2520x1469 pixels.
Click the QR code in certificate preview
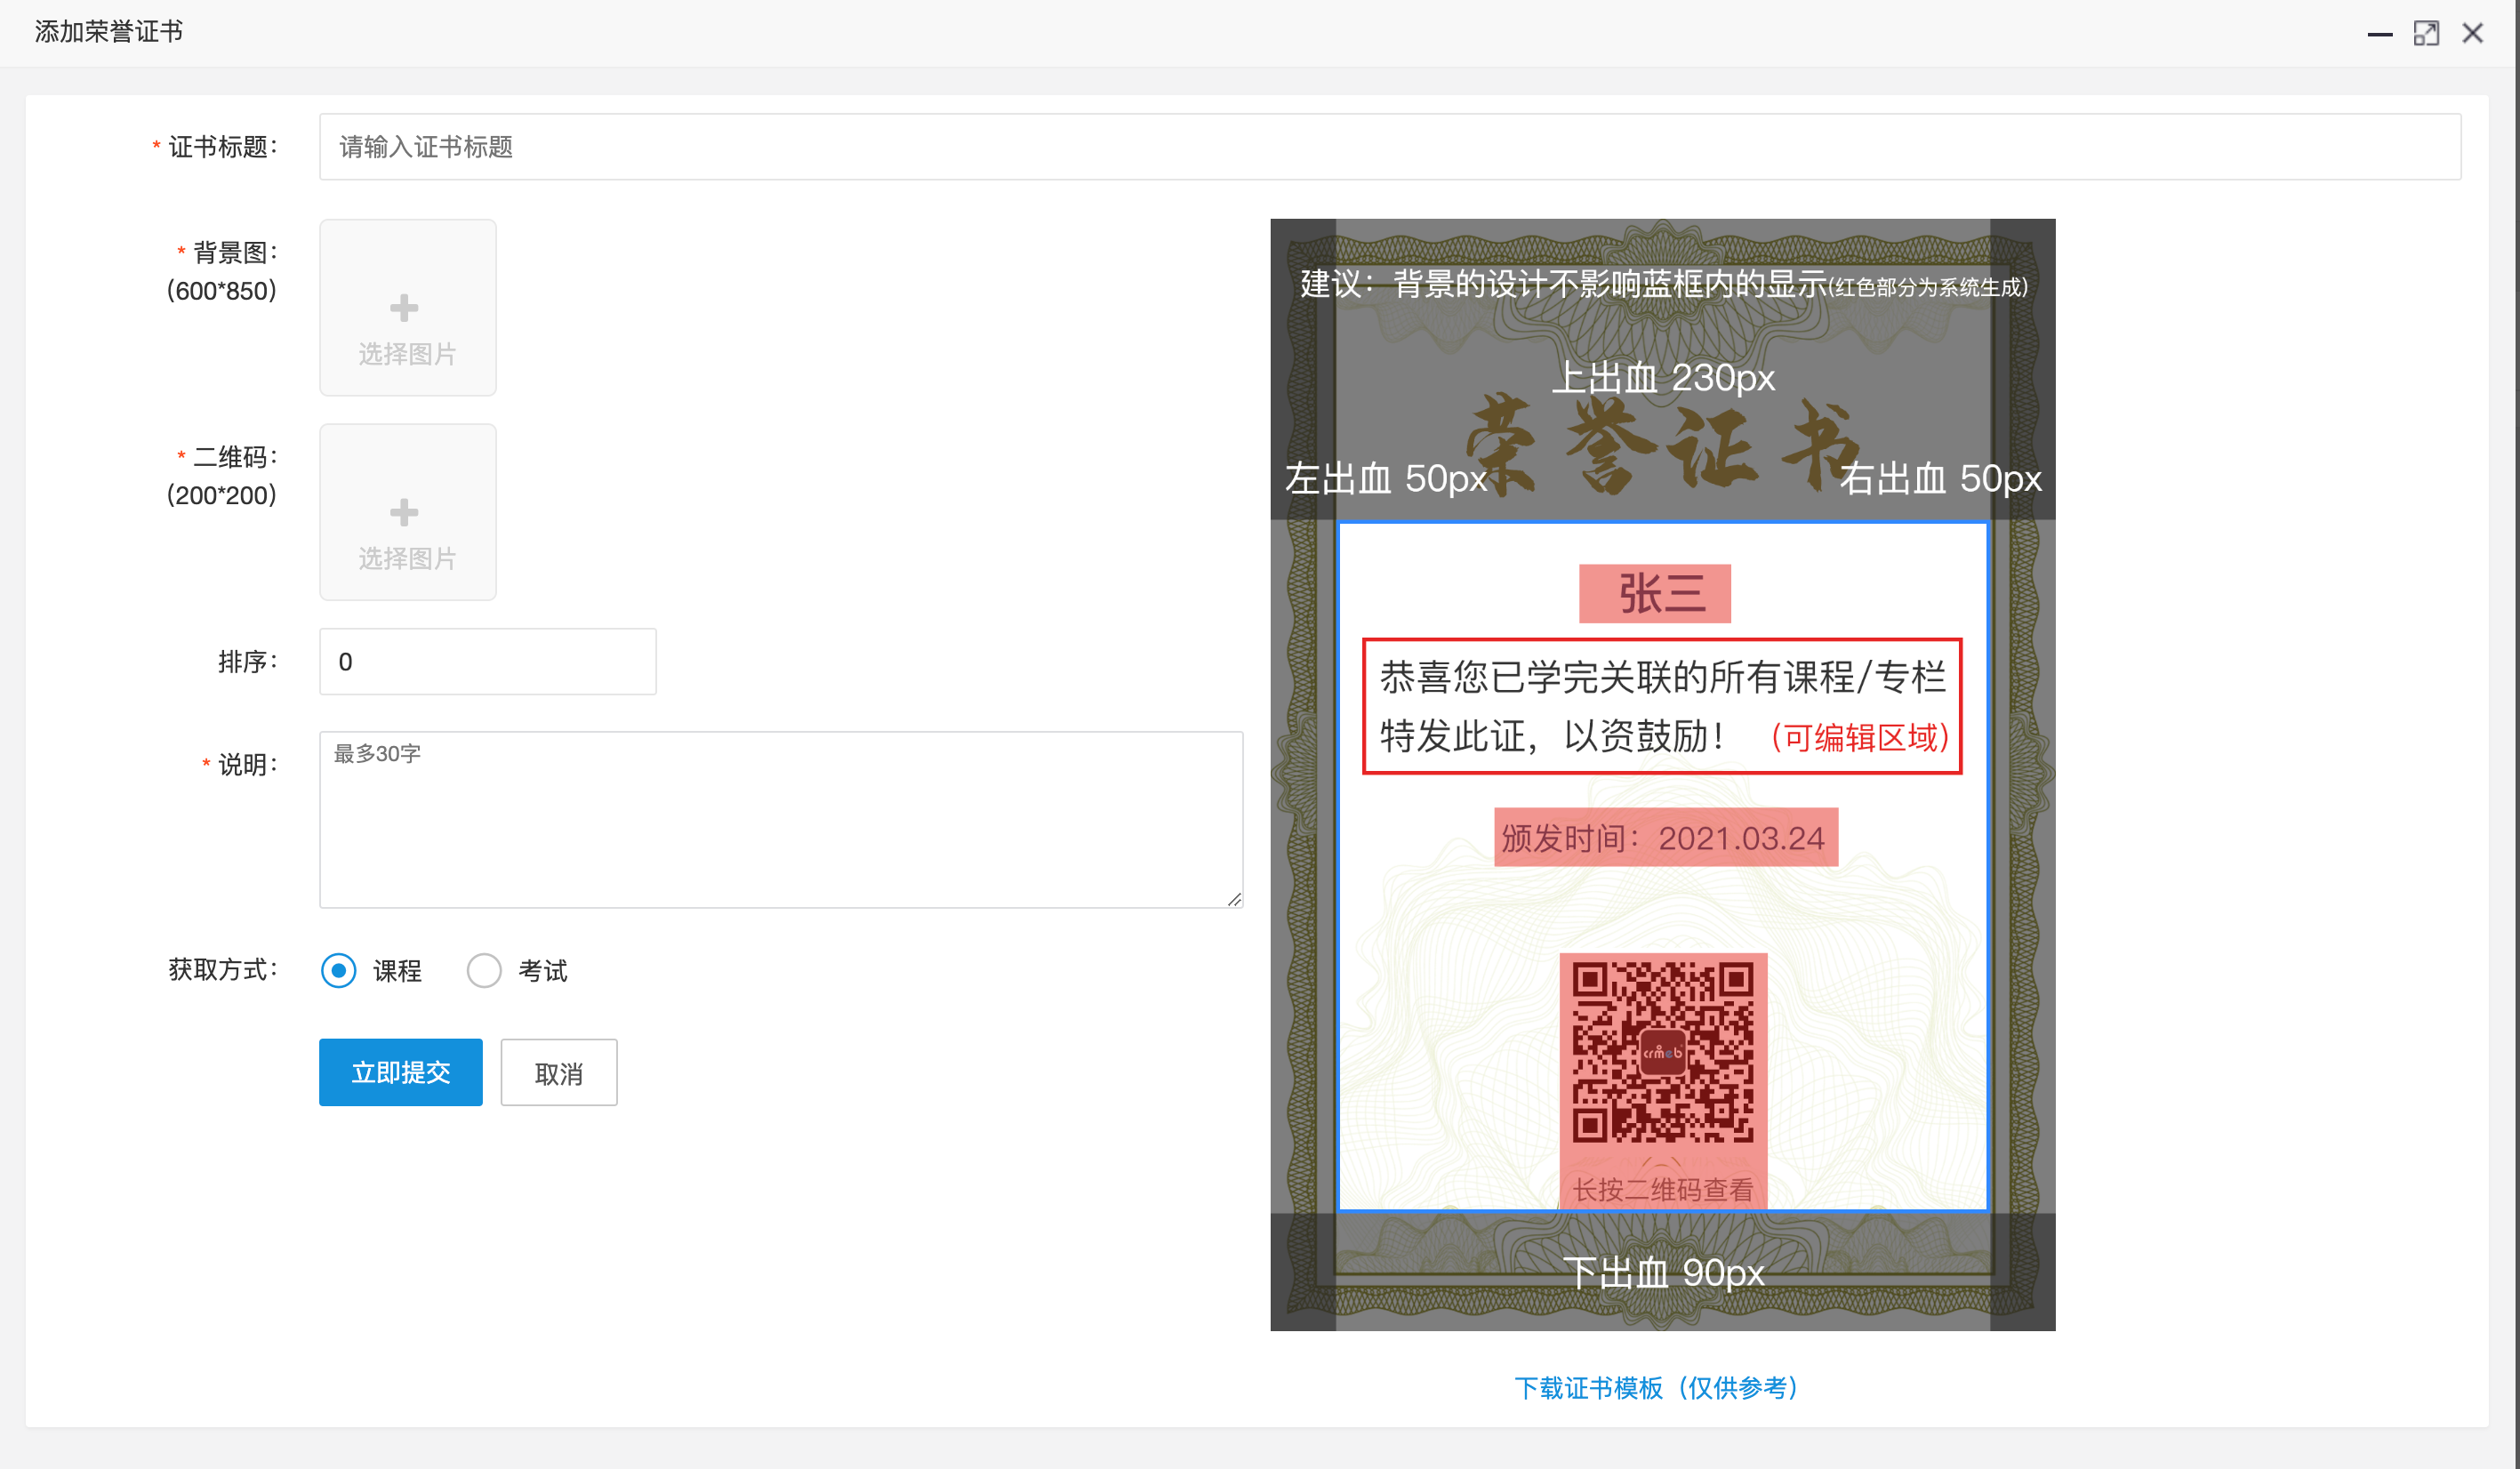click(x=1663, y=1052)
